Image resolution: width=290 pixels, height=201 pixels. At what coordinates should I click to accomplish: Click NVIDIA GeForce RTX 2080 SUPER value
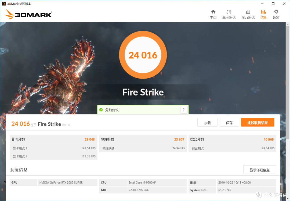pyautogui.click(x=61, y=182)
